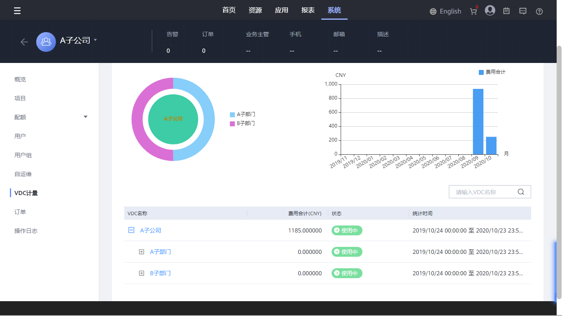Toggle 费用合计 legend in bar chart

[492, 72]
